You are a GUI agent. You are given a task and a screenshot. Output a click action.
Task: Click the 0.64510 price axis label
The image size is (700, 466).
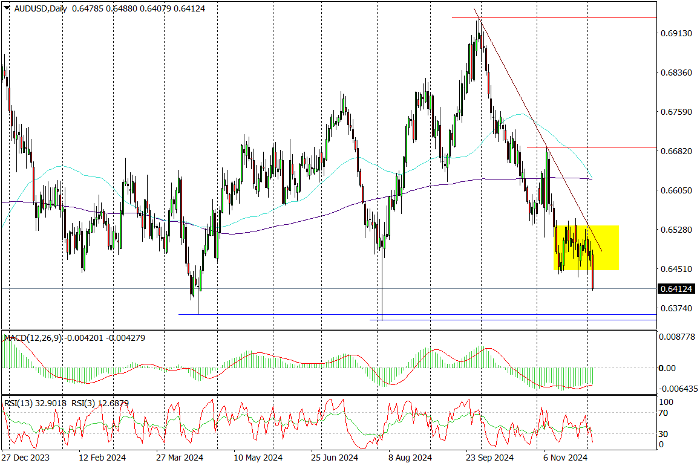tap(676, 269)
